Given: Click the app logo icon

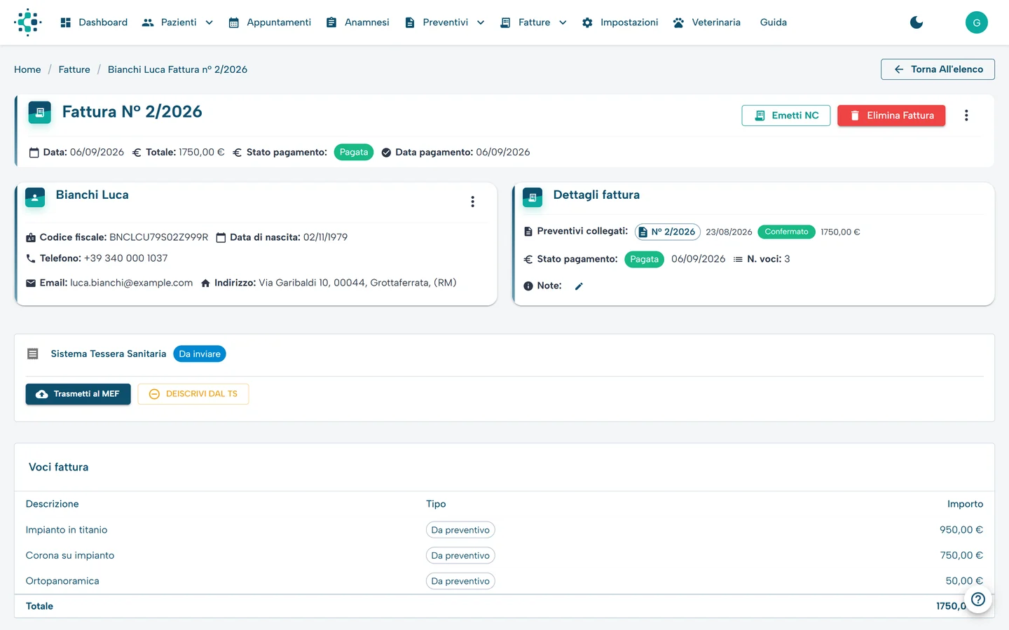Looking at the screenshot, I should [28, 22].
